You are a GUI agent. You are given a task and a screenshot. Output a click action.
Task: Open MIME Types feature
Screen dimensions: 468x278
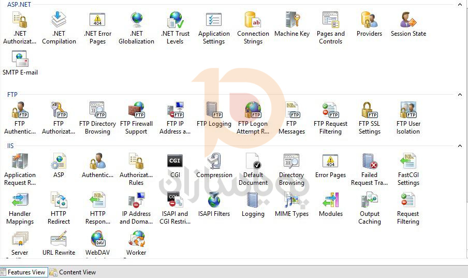pyautogui.click(x=291, y=204)
